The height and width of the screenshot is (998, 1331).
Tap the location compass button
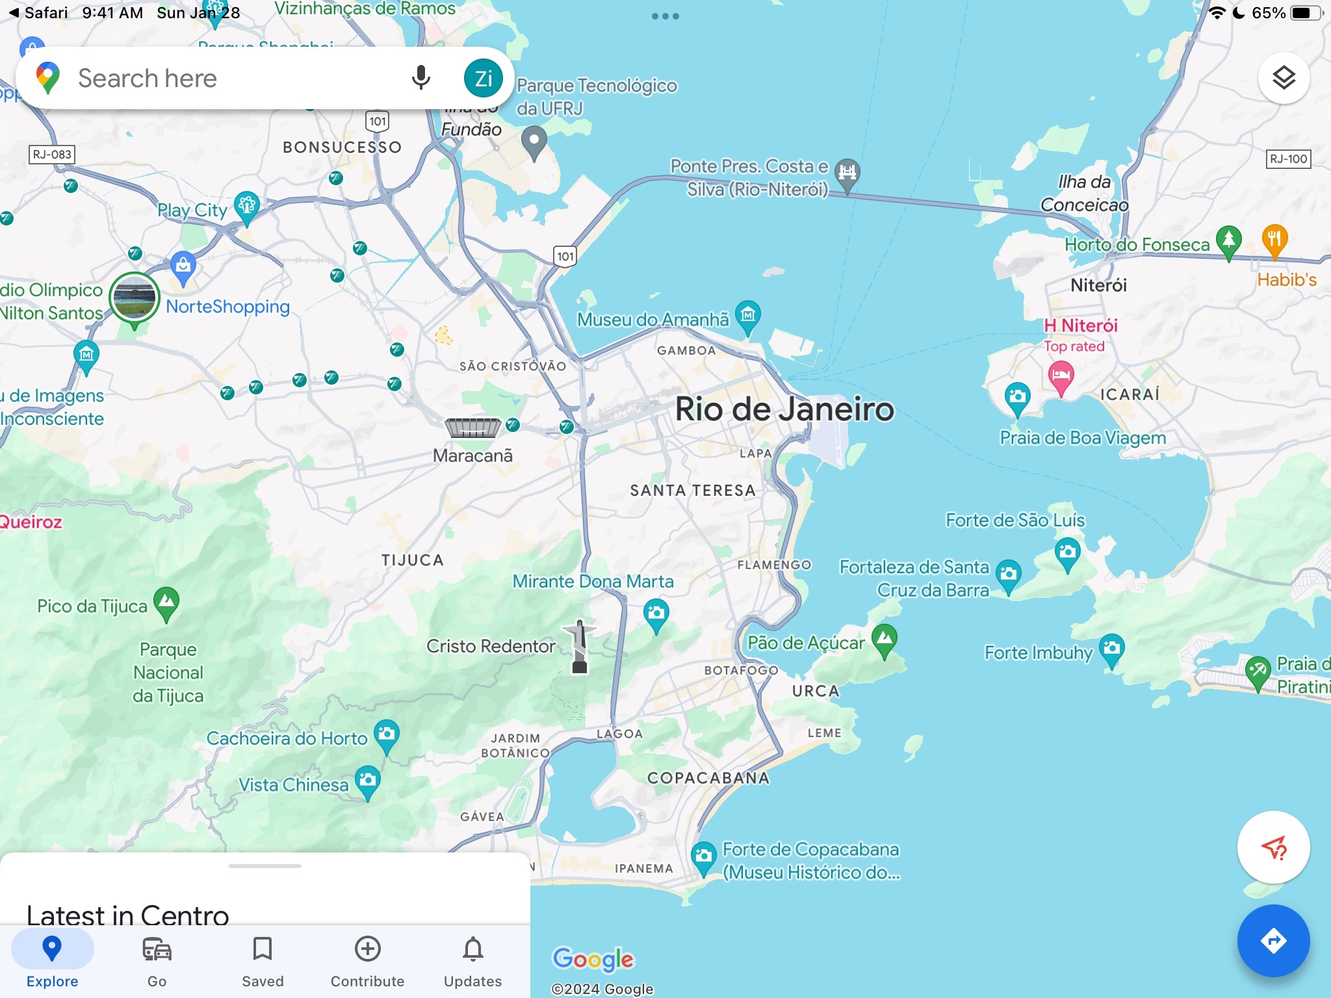coord(1273,847)
